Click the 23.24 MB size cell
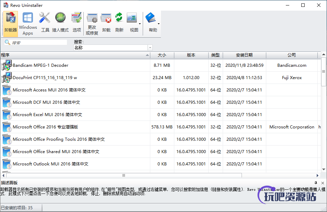The image size is (327, 212). [x=162, y=78]
